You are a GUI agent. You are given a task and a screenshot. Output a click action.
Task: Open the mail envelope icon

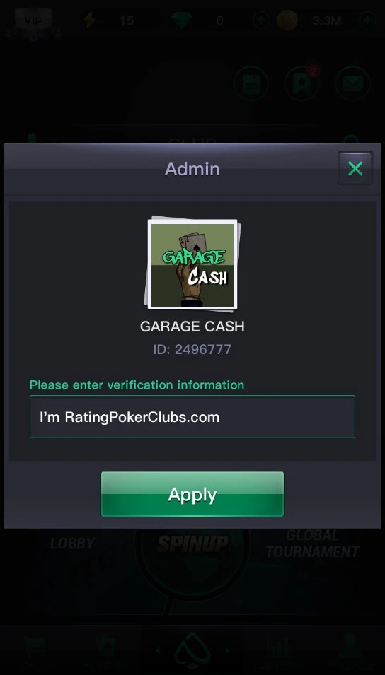click(353, 83)
